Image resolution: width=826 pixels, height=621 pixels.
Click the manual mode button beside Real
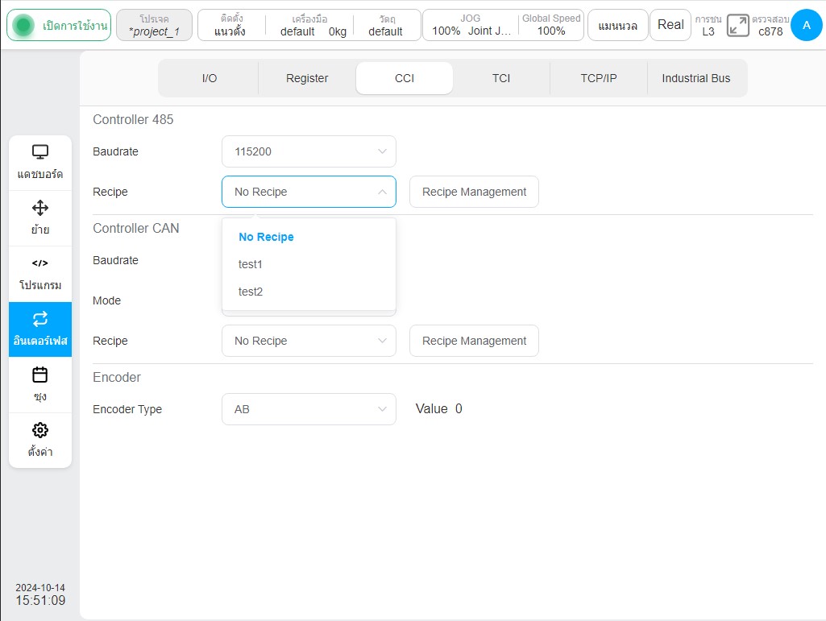point(617,25)
